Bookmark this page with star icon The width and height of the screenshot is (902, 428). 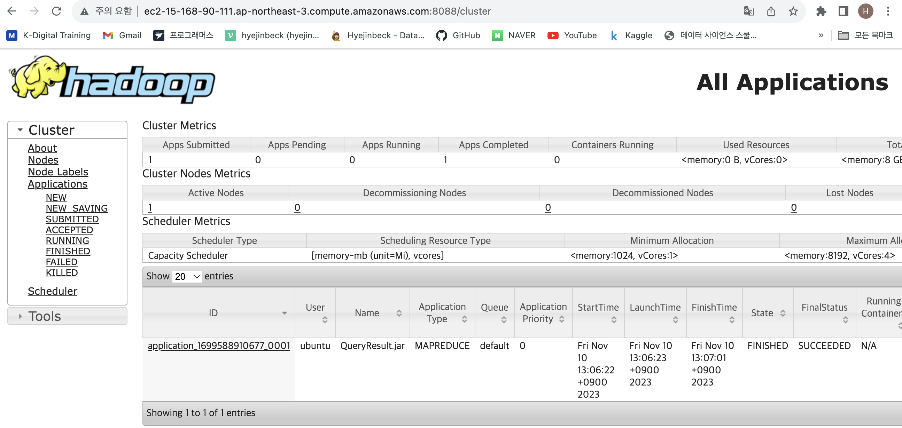pyautogui.click(x=793, y=11)
